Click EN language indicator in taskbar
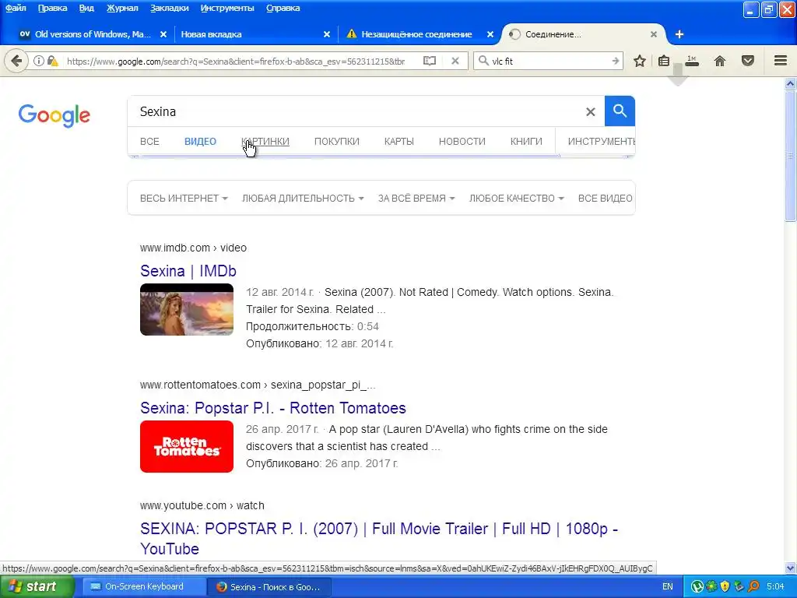 point(667,587)
